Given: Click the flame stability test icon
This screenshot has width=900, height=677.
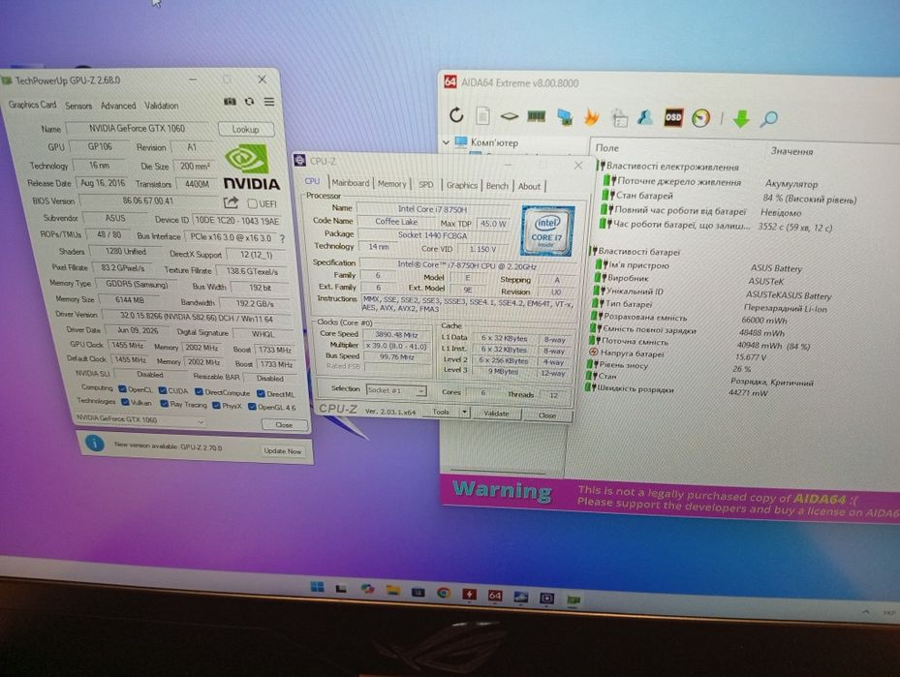Looking at the screenshot, I should [591, 117].
